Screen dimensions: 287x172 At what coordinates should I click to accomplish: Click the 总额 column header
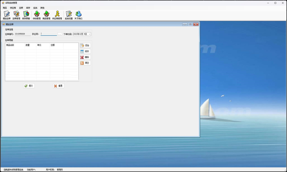click(57, 45)
